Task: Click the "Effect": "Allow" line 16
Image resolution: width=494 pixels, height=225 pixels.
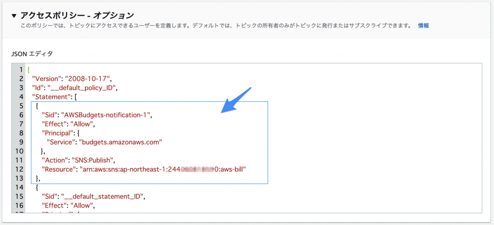Action: pyautogui.click(x=69, y=206)
